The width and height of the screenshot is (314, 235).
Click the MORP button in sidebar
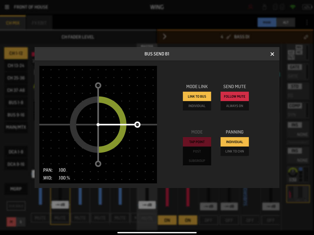pos(16,189)
